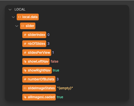Click the number hash icon on slidesPerView
This screenshot has width=134, height=106.
click(x=25, y=53)
